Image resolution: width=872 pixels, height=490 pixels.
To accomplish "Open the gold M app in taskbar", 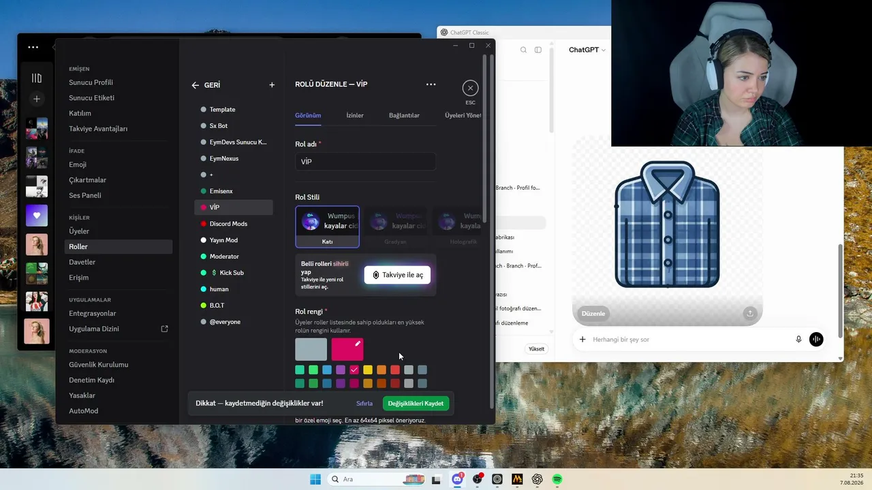I will (x=517, y=479).
